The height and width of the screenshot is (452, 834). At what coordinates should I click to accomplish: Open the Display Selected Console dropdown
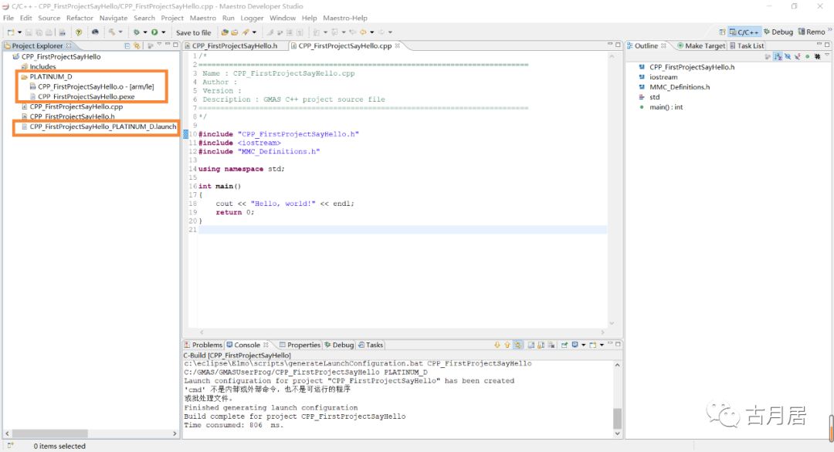[584, 346]
